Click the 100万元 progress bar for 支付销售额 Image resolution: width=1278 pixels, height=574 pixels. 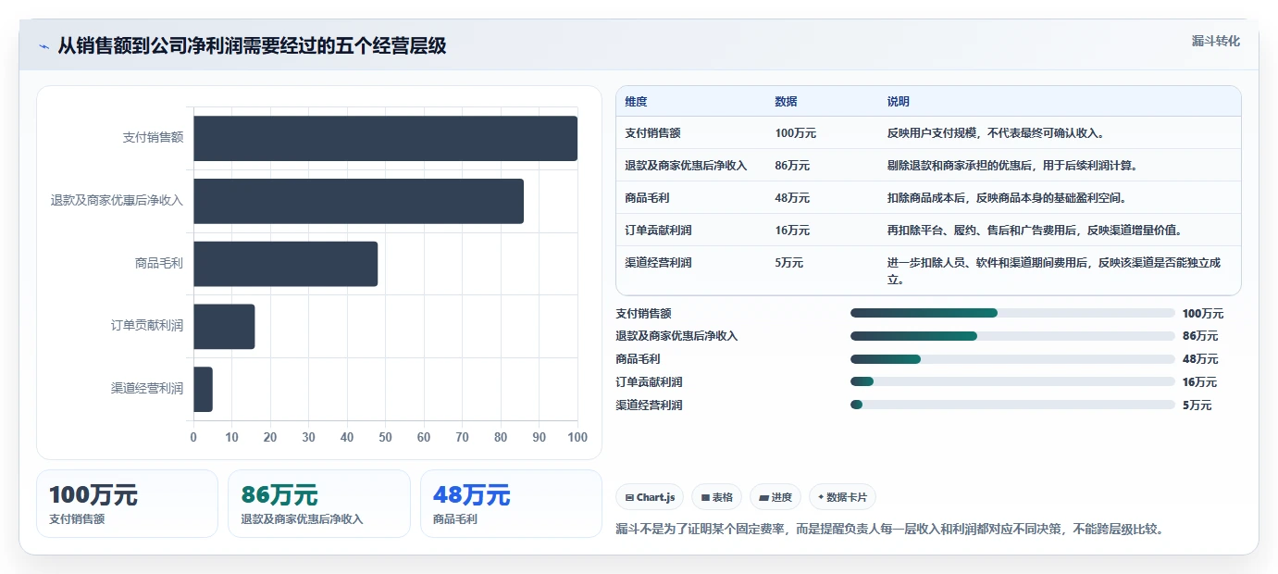(x=1012, y=313)
